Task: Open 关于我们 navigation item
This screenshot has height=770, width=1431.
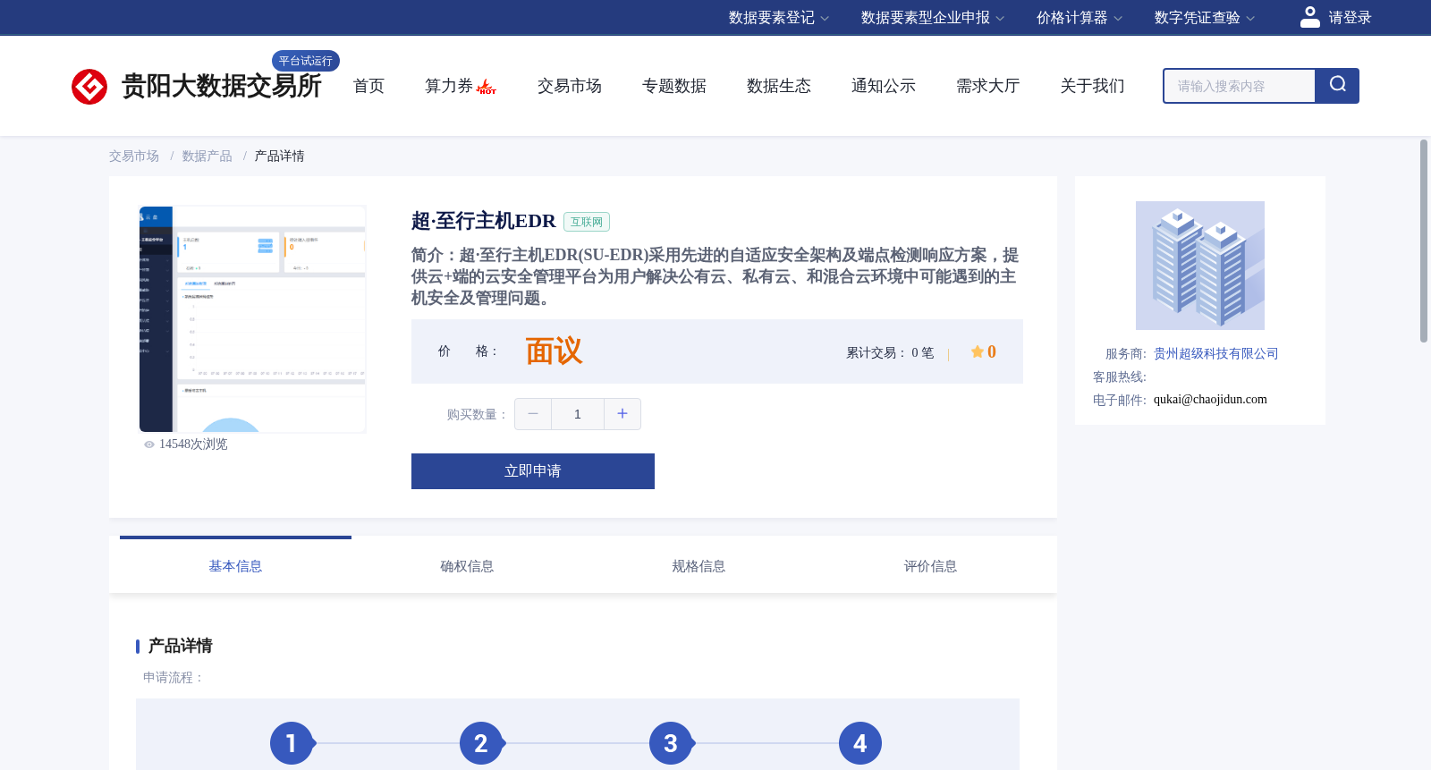Action: click(1093, 86)
